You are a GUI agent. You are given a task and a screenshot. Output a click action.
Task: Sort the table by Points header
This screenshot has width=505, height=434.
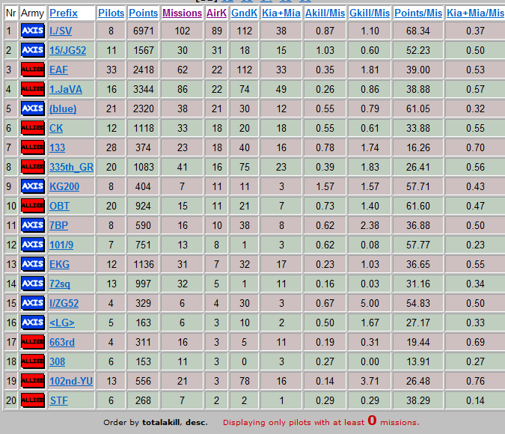[x=144, y=13]
